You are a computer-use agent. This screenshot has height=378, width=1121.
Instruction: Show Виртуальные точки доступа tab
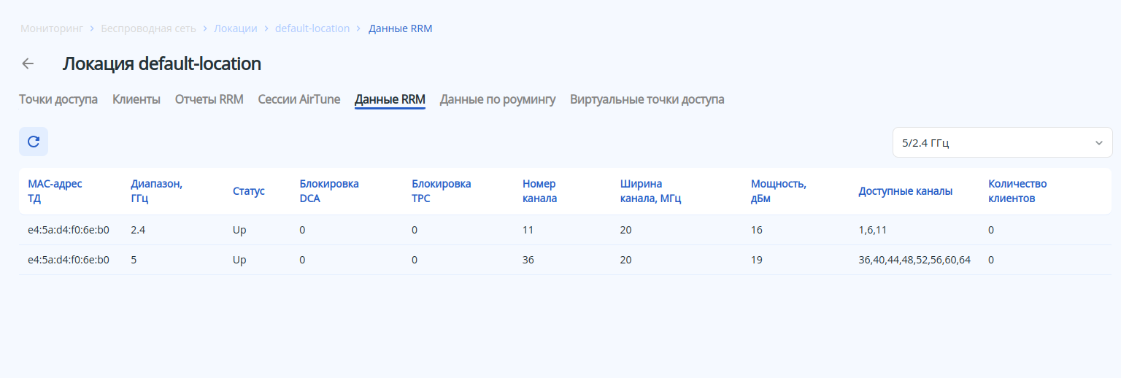click(x=647, y=99)
